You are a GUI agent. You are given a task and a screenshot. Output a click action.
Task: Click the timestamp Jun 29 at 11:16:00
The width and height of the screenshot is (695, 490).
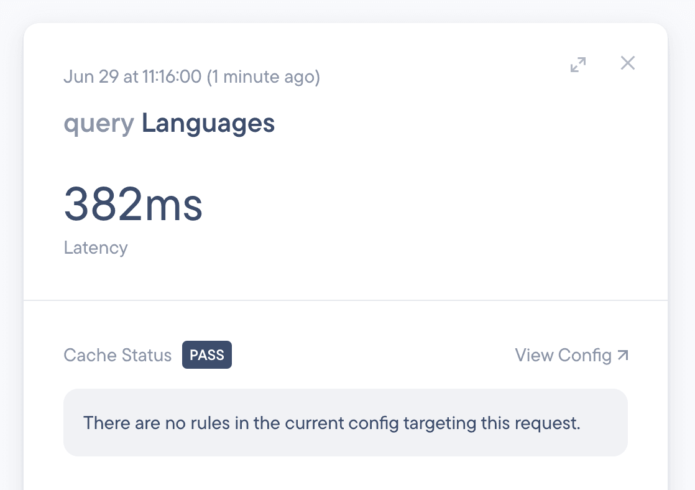[x=191, y=76]
